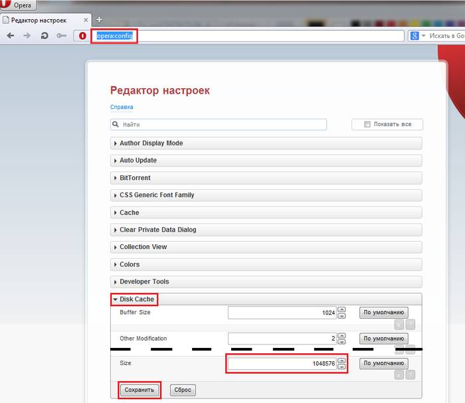Enable the Показать все checkbox
Image resolution: width=465 pixels, height=403 pixels.
click(367, 124)
